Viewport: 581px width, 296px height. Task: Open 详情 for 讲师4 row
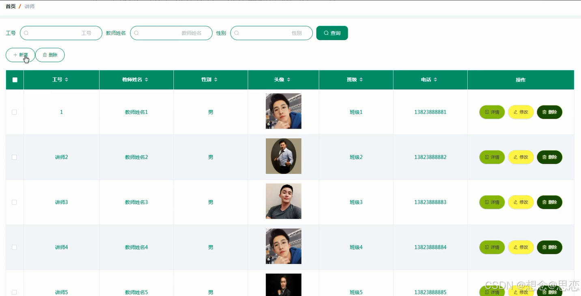click(492, 247)
